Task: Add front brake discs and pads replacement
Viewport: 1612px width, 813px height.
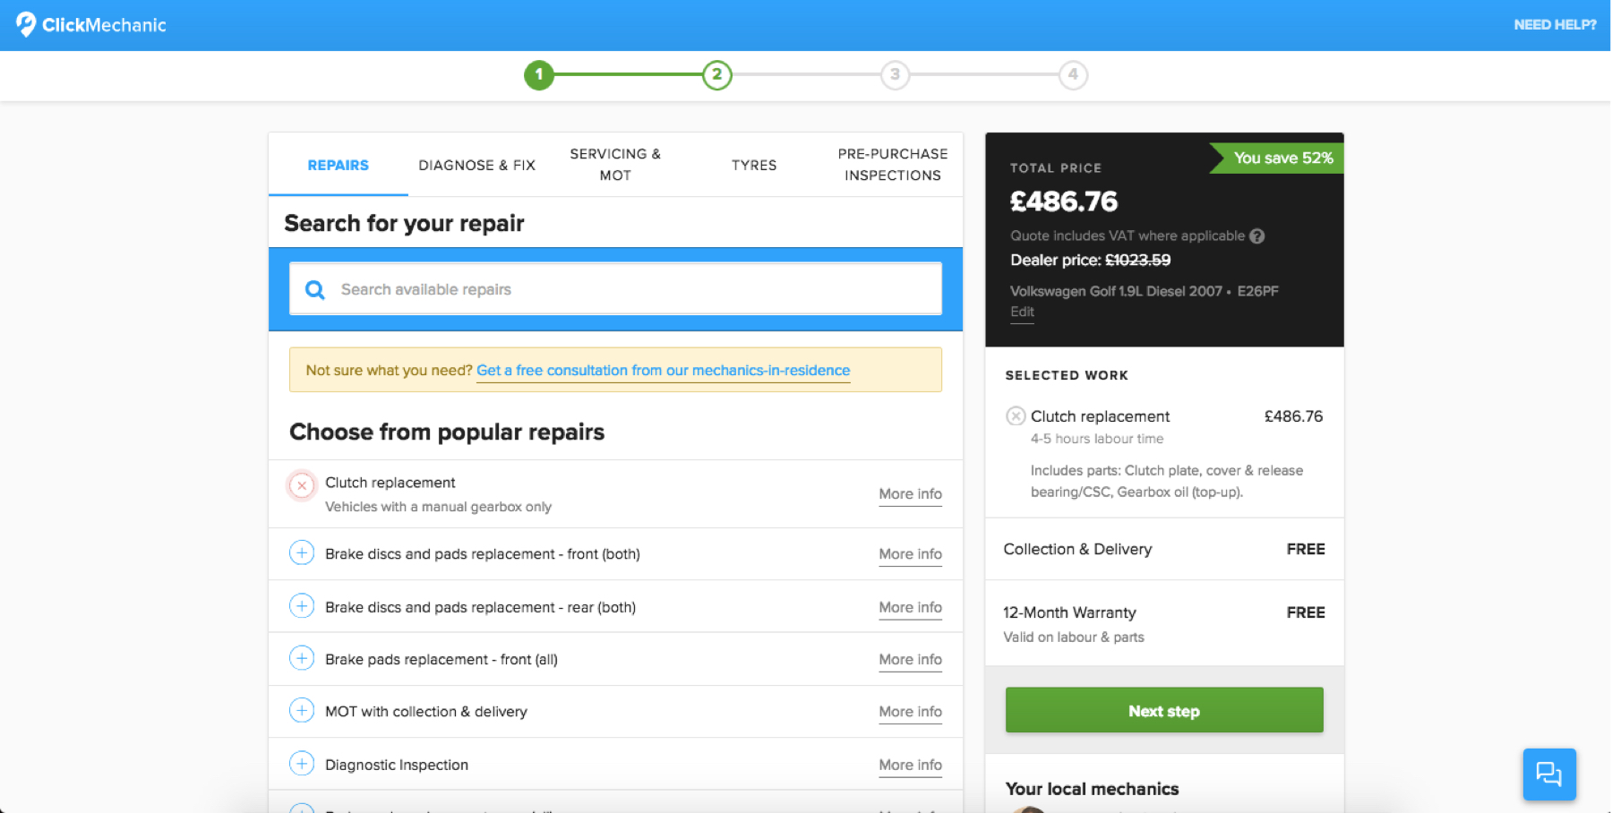Action: click(x=302, y=553)
